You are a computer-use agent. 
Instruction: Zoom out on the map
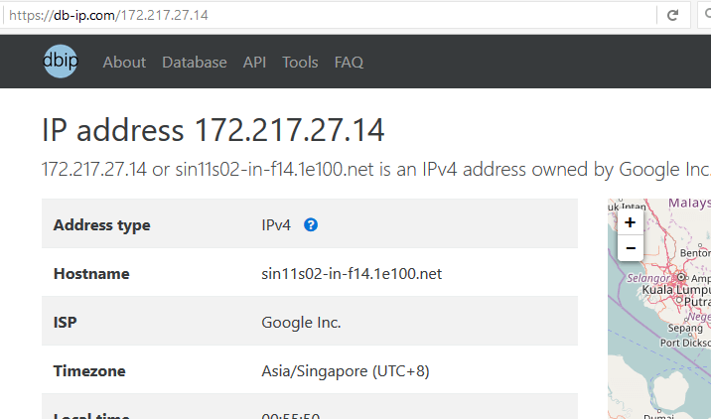click(631, 248)
